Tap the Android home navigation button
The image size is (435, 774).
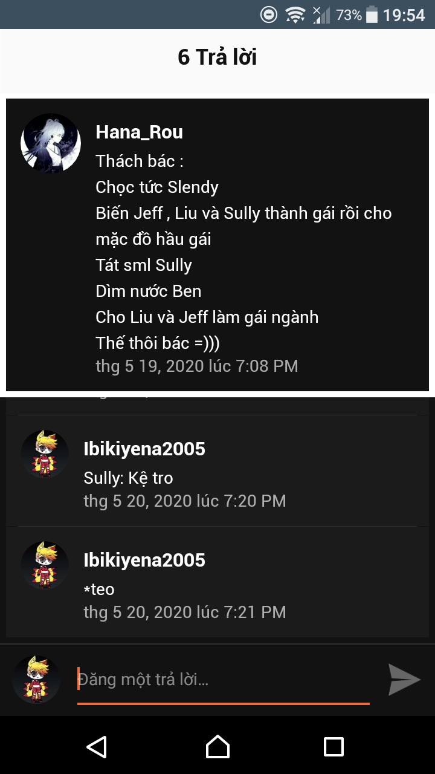coord(217,747)
